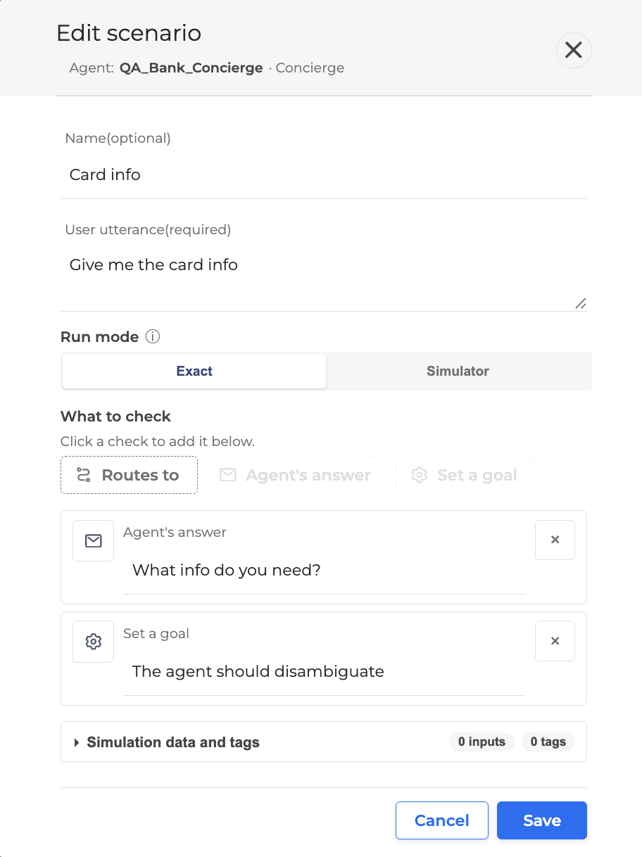Viewport: 642px width, 857px height.
Task: Click the envelope icon in disabled Agent's answer chip
Action: coord(227,475)
